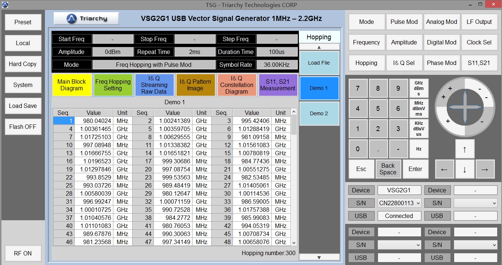Click the keypad decimal point key
The image size is (502, 265).
coord(378,149)
